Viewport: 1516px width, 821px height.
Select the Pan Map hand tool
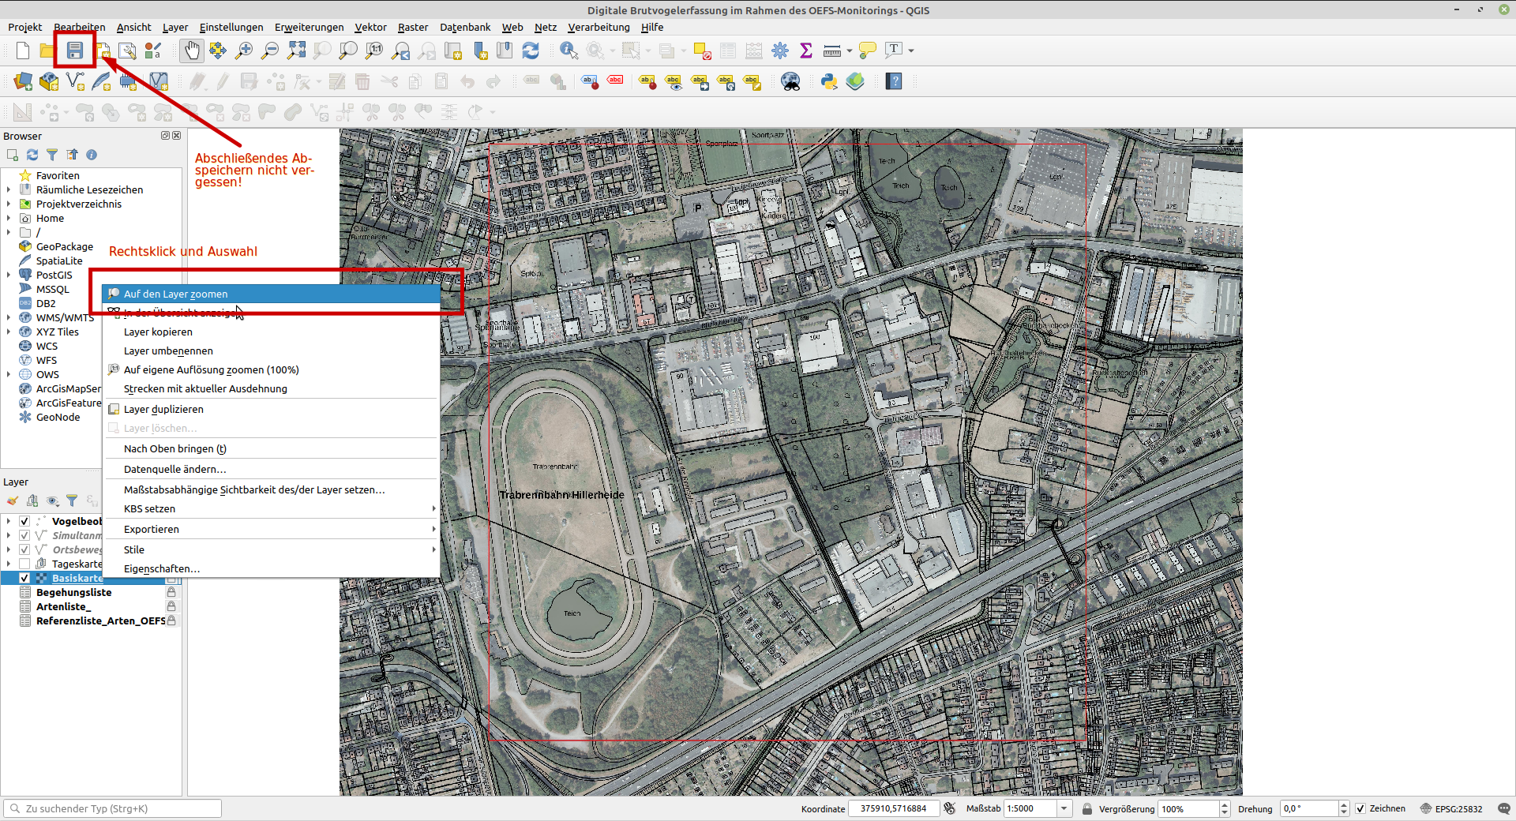tap(192, 51)
